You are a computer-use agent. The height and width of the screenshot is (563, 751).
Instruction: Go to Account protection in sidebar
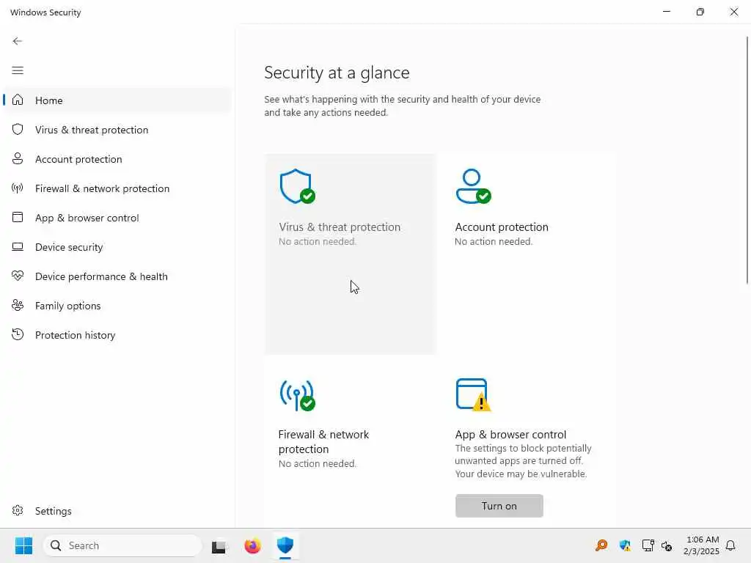click(117, 159)
